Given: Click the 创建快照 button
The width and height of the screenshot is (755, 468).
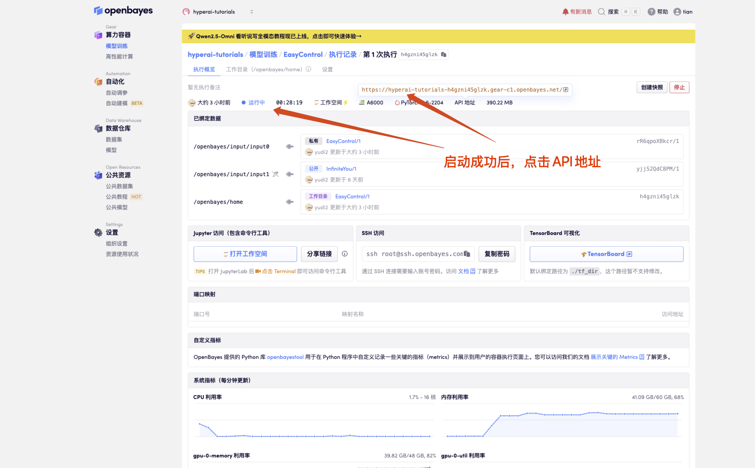Looking at the screenshot, I should coord(652,87).
